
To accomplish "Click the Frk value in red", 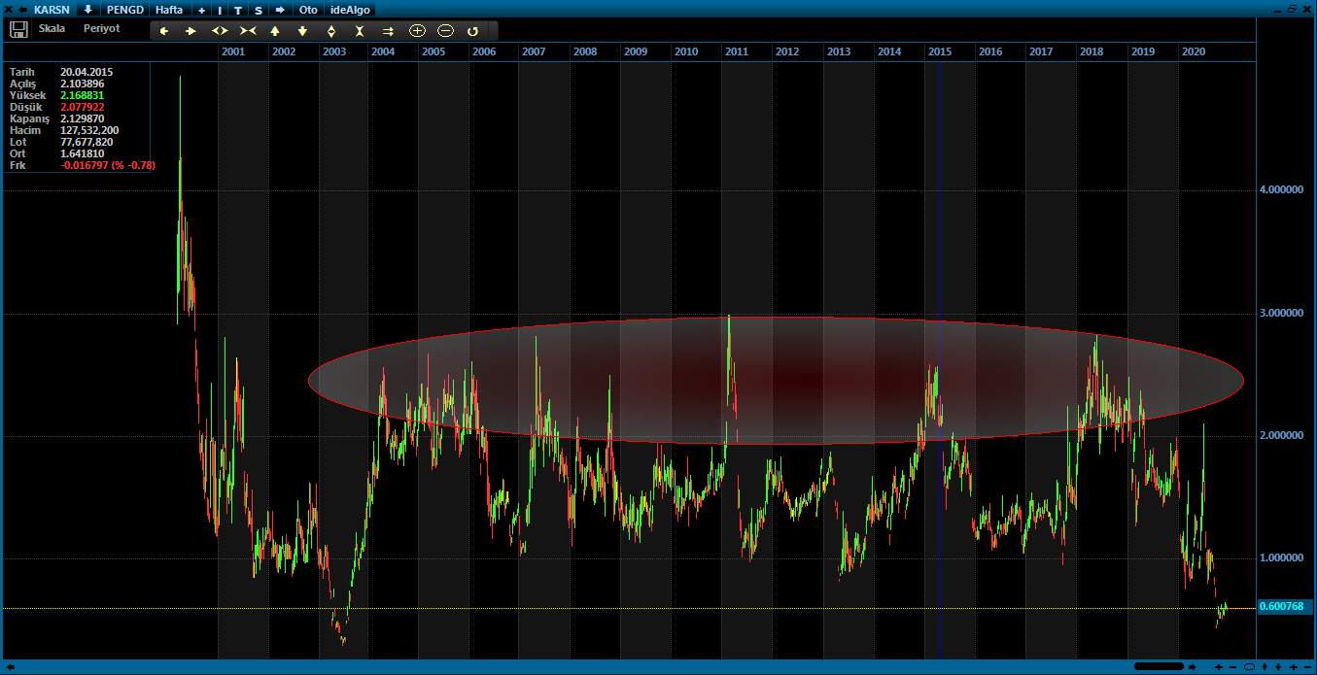I will point(108,166).
